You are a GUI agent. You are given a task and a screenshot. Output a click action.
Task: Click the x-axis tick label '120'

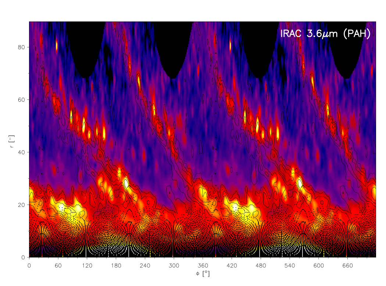pos(87,265)
